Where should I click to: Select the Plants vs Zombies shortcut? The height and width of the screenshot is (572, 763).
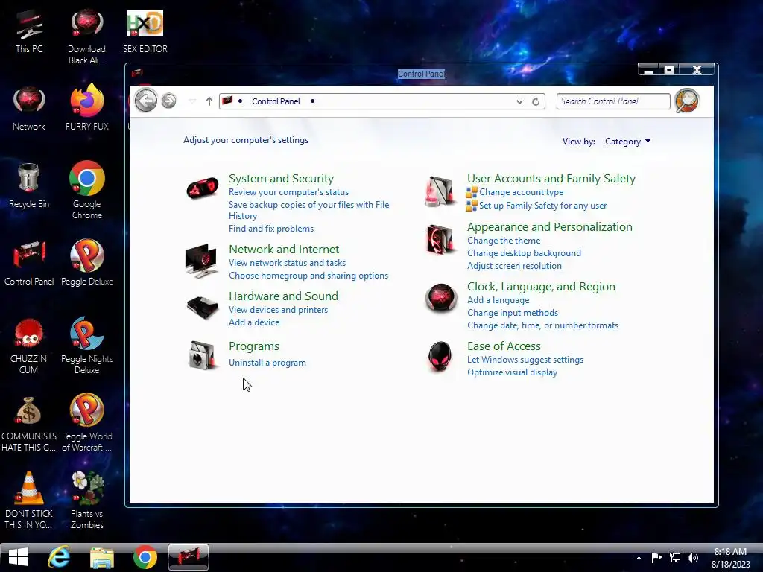[87, 500]
